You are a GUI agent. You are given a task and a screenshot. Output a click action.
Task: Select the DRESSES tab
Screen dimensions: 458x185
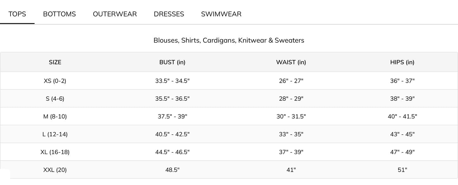(169, 14)
